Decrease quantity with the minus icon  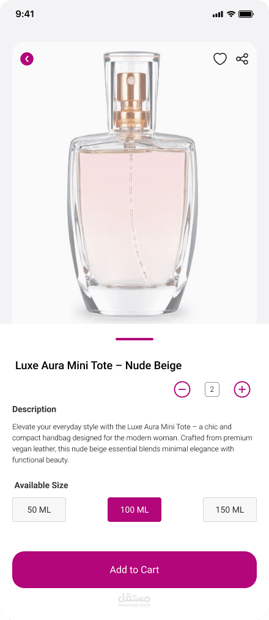pos(182,389)
